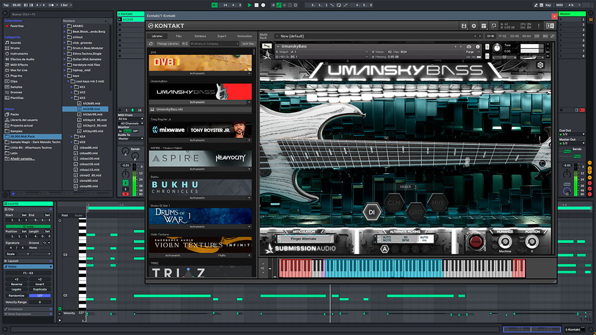Select the Max for Live category

[19, 70]
